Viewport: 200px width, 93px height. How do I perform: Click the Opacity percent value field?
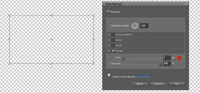tap(167, 64)
